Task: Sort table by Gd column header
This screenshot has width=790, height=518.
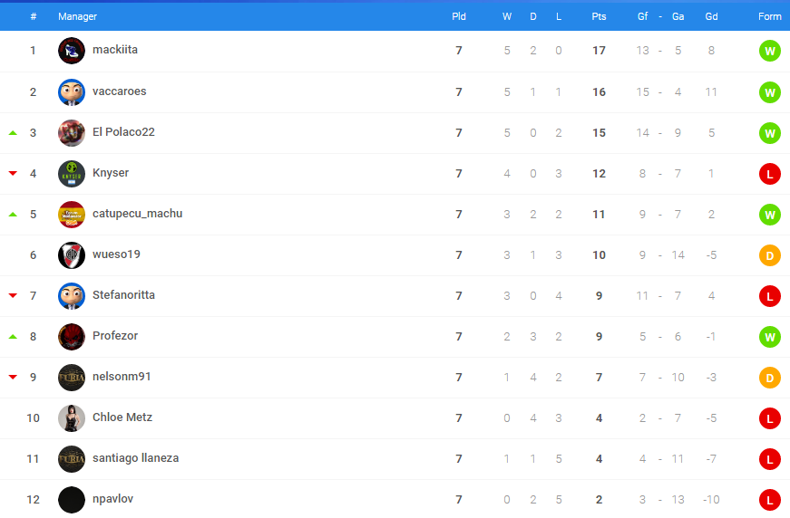Action: 711,16
